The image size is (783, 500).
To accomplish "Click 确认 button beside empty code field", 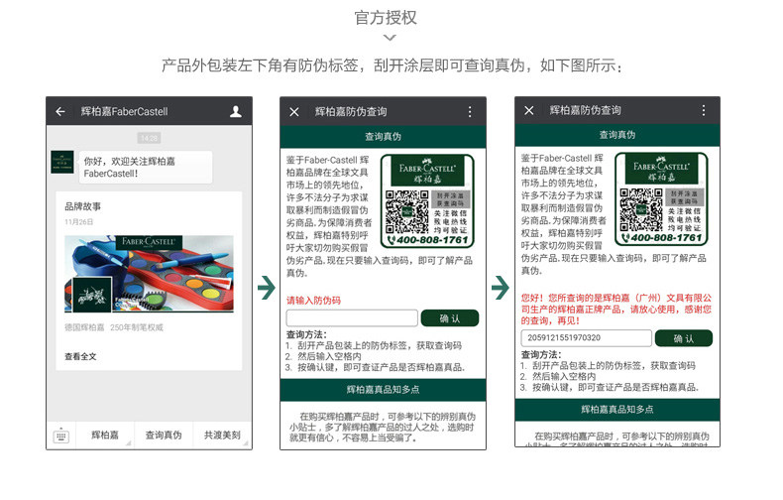I will pyautogui.click(x=450, y=318).
